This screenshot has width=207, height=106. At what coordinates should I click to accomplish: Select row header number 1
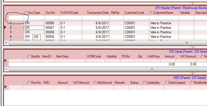[16, 23]
